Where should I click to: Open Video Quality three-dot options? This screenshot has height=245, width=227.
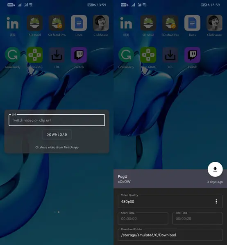click(216, 201)
